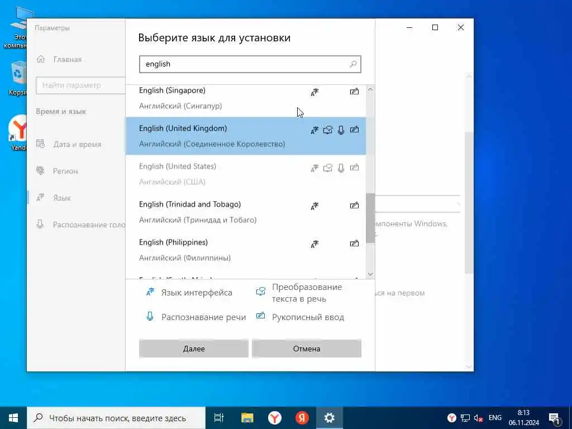Click the clock showing 8:13 06.11.2024
The height and width of the screenshot is (429, 572).
pos(523,418)
